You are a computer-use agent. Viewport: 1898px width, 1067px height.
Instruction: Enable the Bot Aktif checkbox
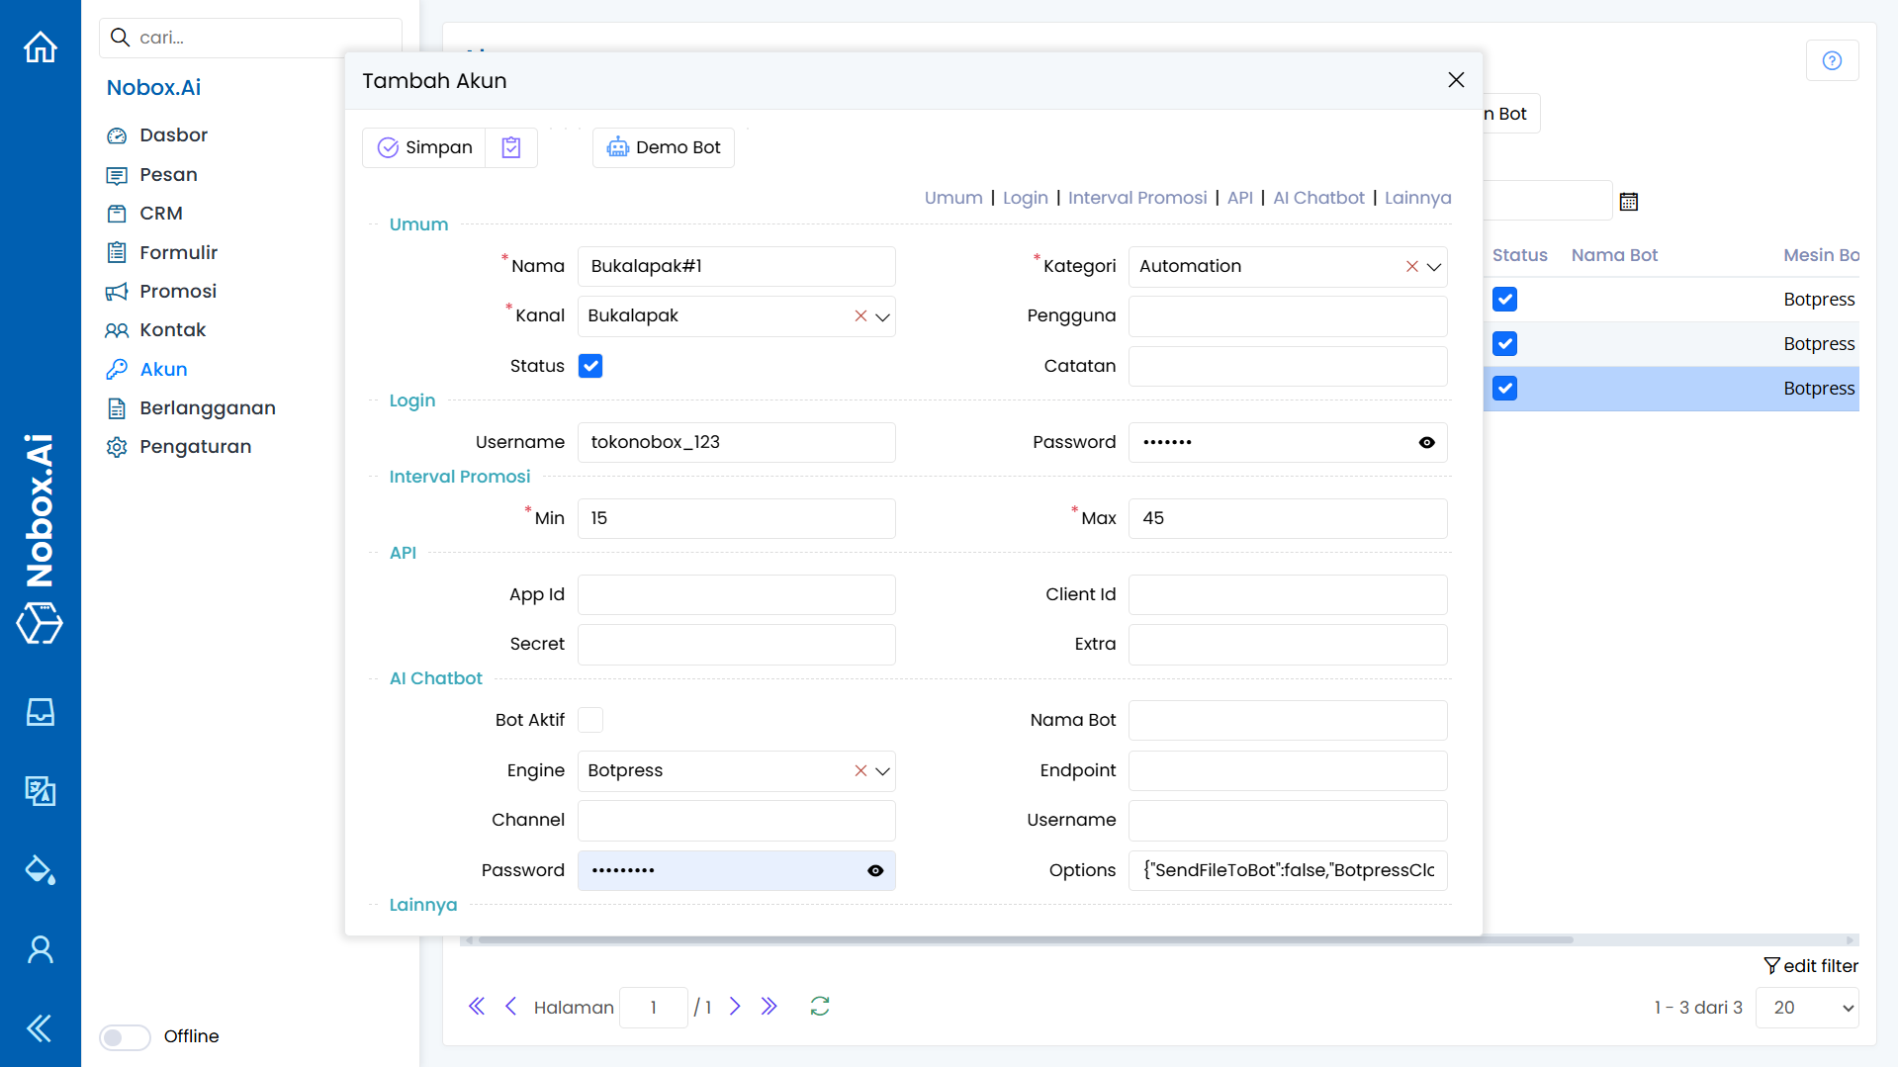(x=590, y=720)
